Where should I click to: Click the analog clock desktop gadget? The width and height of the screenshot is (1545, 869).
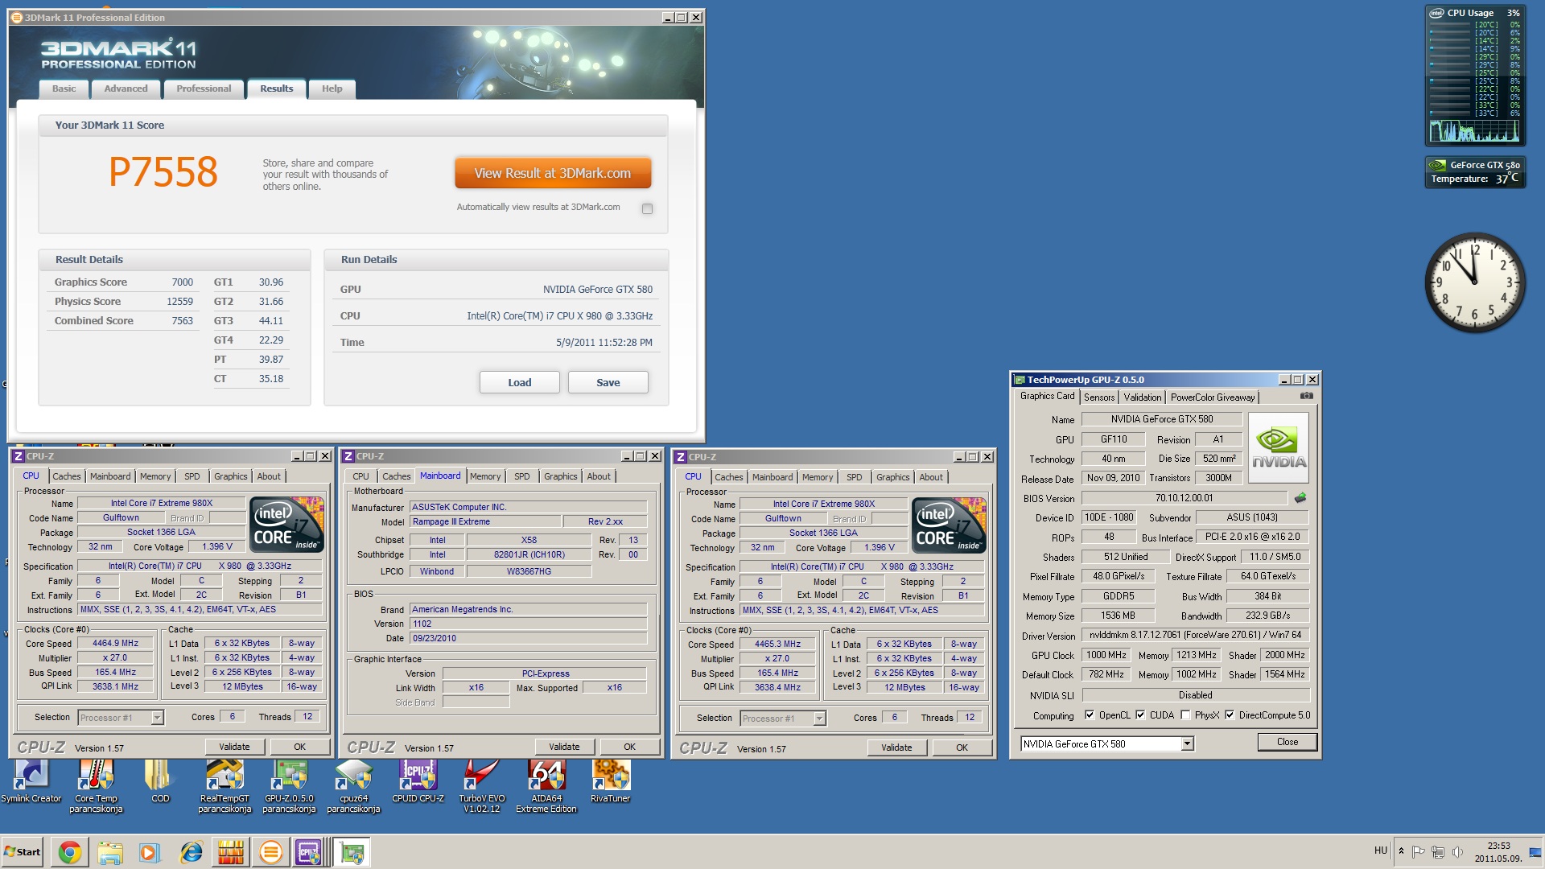click(x=1474, y=282)
